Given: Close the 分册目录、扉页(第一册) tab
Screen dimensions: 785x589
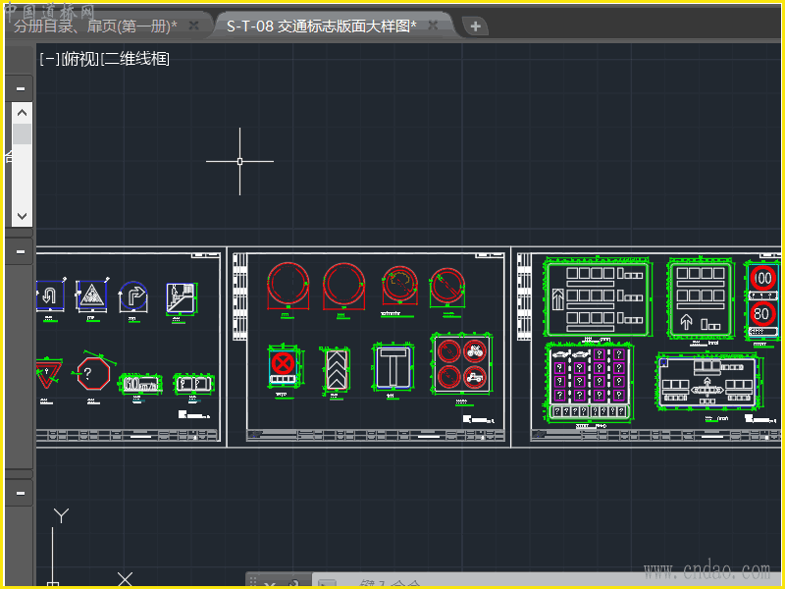Looking at the screenshot, I should point(194,26).
